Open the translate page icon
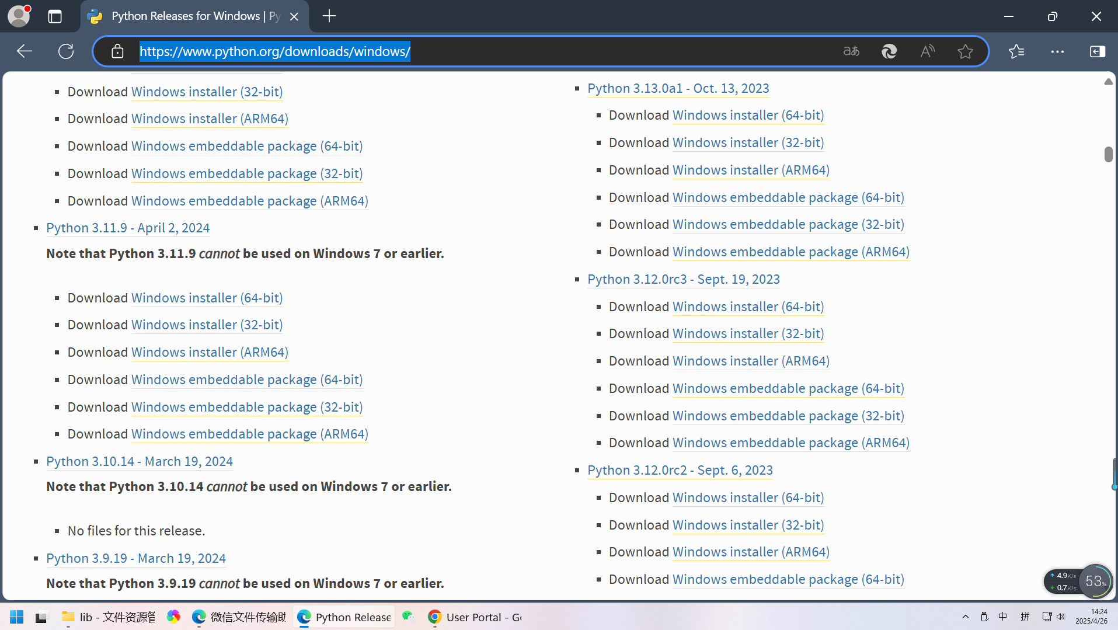The height and width of the screenshot is (630, 1118). [x=851, y=51]
